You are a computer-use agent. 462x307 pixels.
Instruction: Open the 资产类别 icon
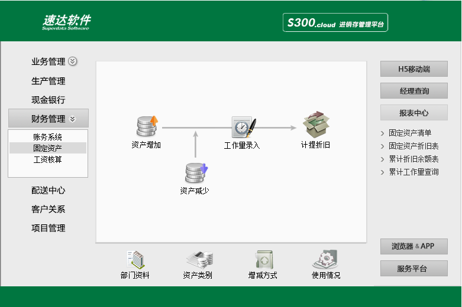click(x=200, y=259)
